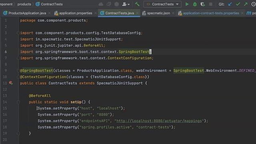
Task: Click the green Run button
Action: pos(187,4)
